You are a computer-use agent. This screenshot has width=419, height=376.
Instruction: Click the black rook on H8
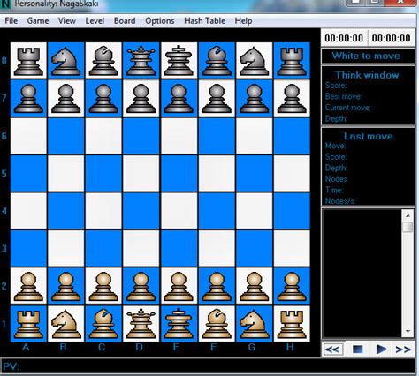292,61
